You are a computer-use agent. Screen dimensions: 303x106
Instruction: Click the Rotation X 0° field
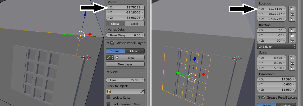point(272,30)
